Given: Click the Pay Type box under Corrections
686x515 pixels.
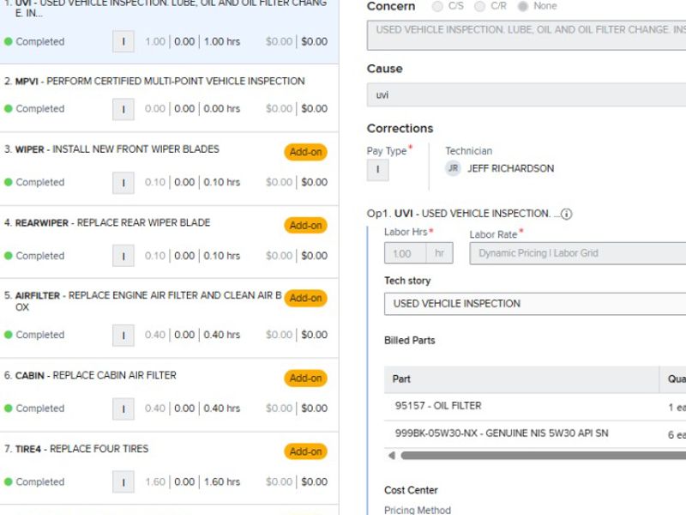Looking at the screenshot, I should pos(377,169).
